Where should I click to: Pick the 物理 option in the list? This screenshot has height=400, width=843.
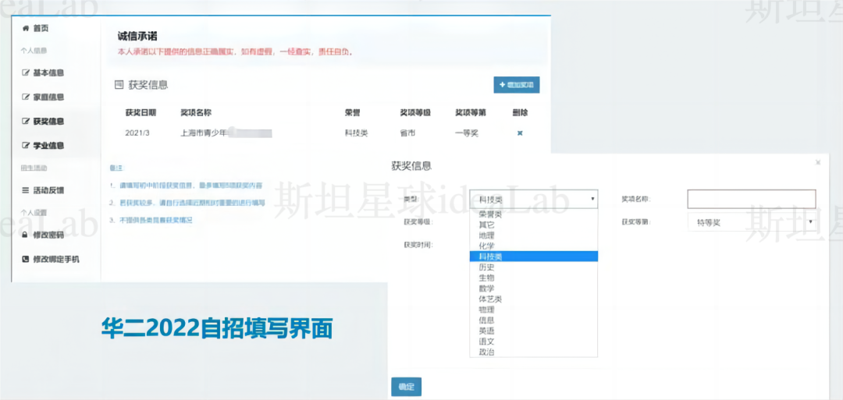[486, 310]
